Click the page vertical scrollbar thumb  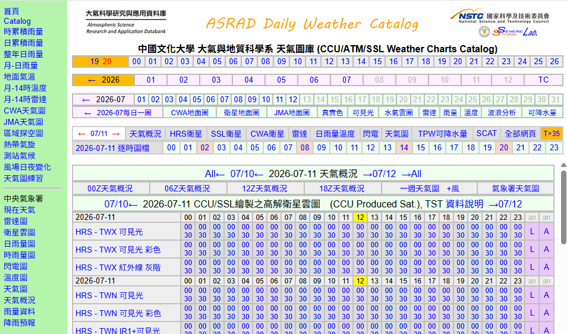(x=563, y=206)
